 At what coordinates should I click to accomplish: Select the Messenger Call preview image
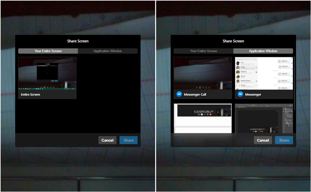(x=203, y=72)
